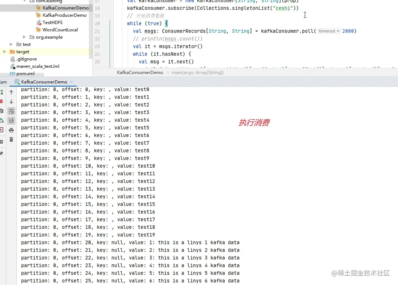The width and height of the screenshot is (398, 285).
Task: Click console line with value test9
Action: [x=85, y=158]
